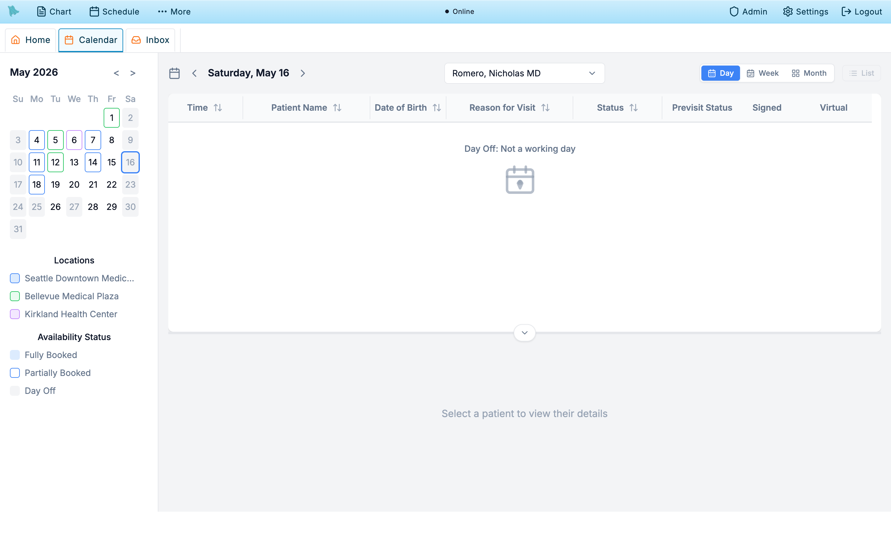The width and height of the screenshot is (891, 533).
Task: Select May 11 in mini calendar
Action: pyautogui.click(x=37, y=162)
